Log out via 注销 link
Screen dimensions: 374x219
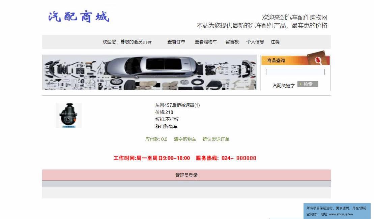(275, 42)
